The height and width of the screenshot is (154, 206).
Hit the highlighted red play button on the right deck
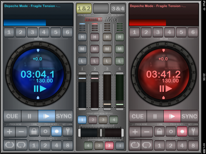pyautogui.click(x=172, y=116)
